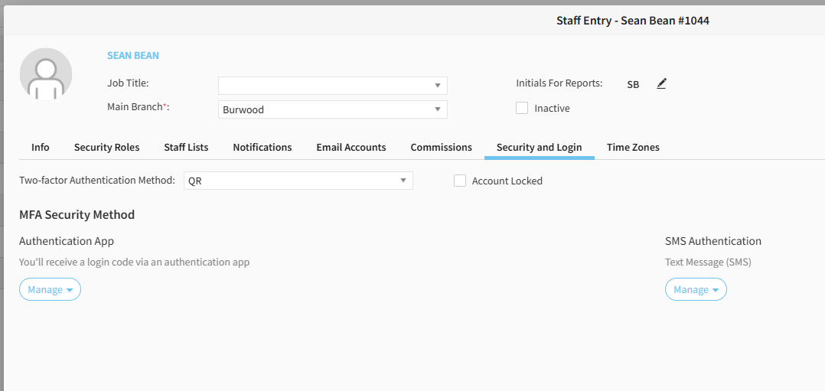Viewport: 825px width, 391px height.
Task: Tick the Inactive checkbox
Action: click(522, 108)
